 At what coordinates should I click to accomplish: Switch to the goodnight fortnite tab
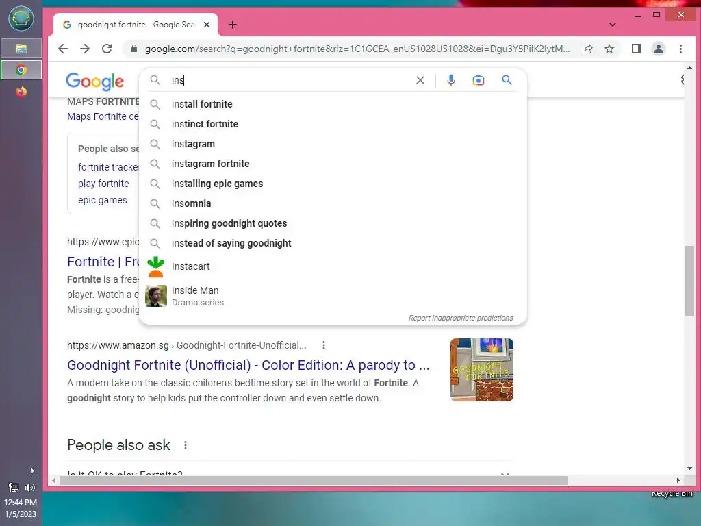pyautogui.click(x=136, y=25)
